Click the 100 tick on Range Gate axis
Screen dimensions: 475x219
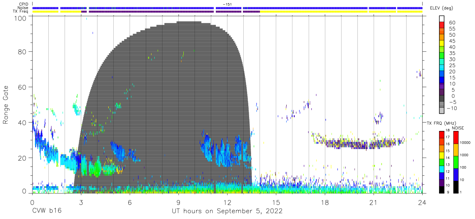(20, 18)
